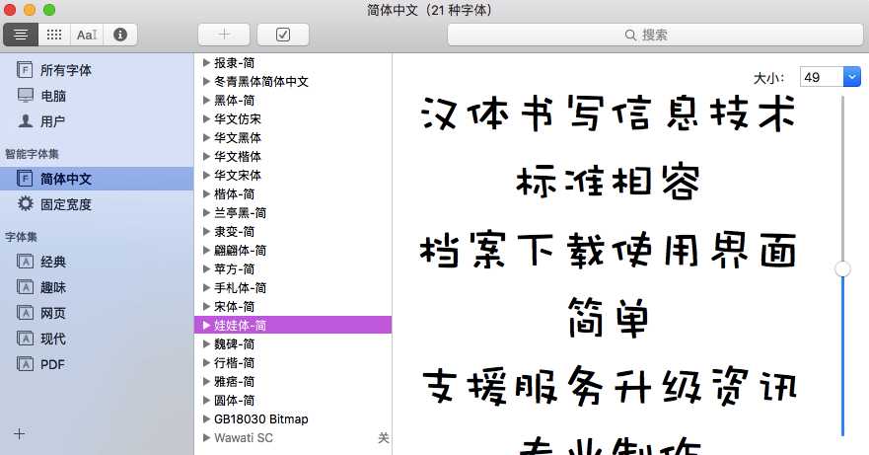
Task: Click the add font plus button
Action: click(x=224, y=35)
